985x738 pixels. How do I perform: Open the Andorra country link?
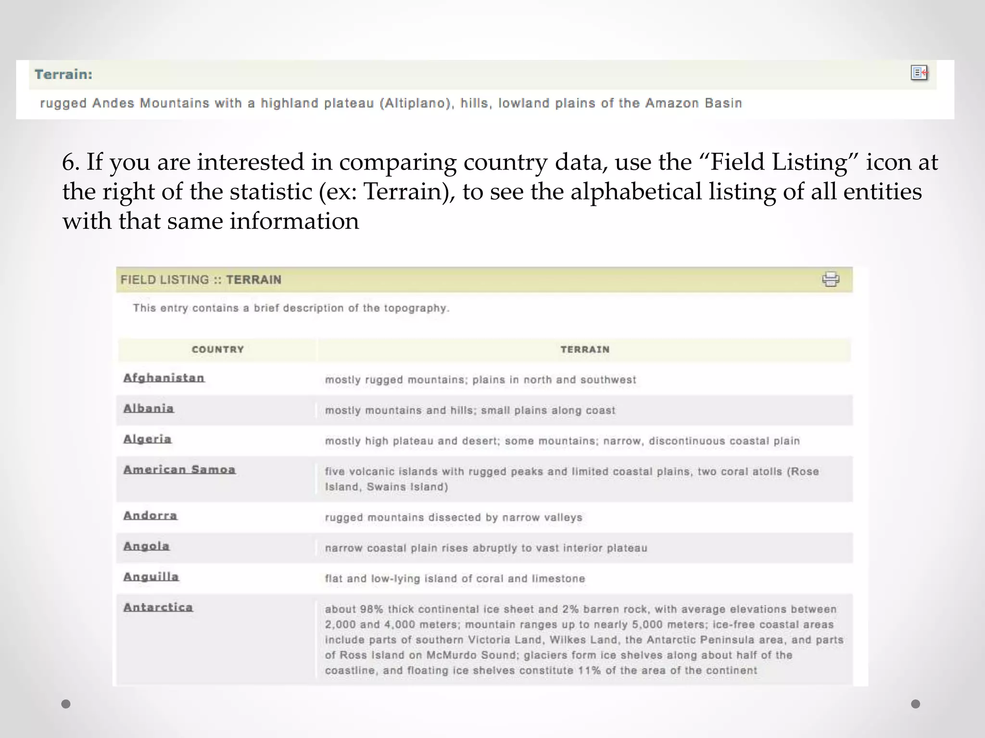point(151,516)
